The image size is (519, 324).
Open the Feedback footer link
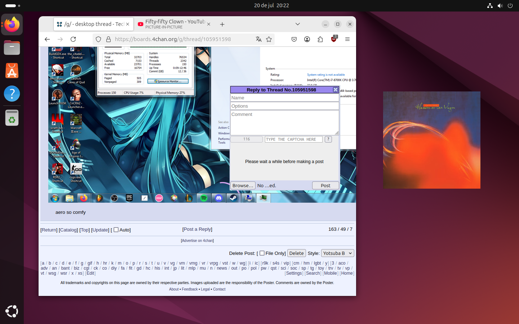(190, 289)
